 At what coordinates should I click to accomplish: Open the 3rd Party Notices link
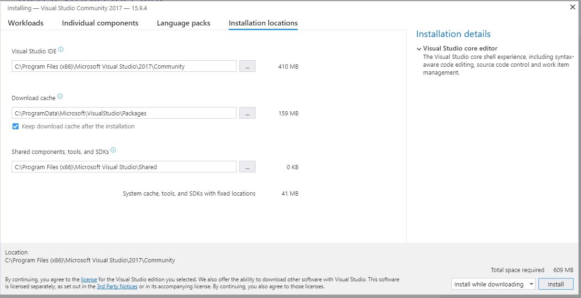click(x=117, y=286)
